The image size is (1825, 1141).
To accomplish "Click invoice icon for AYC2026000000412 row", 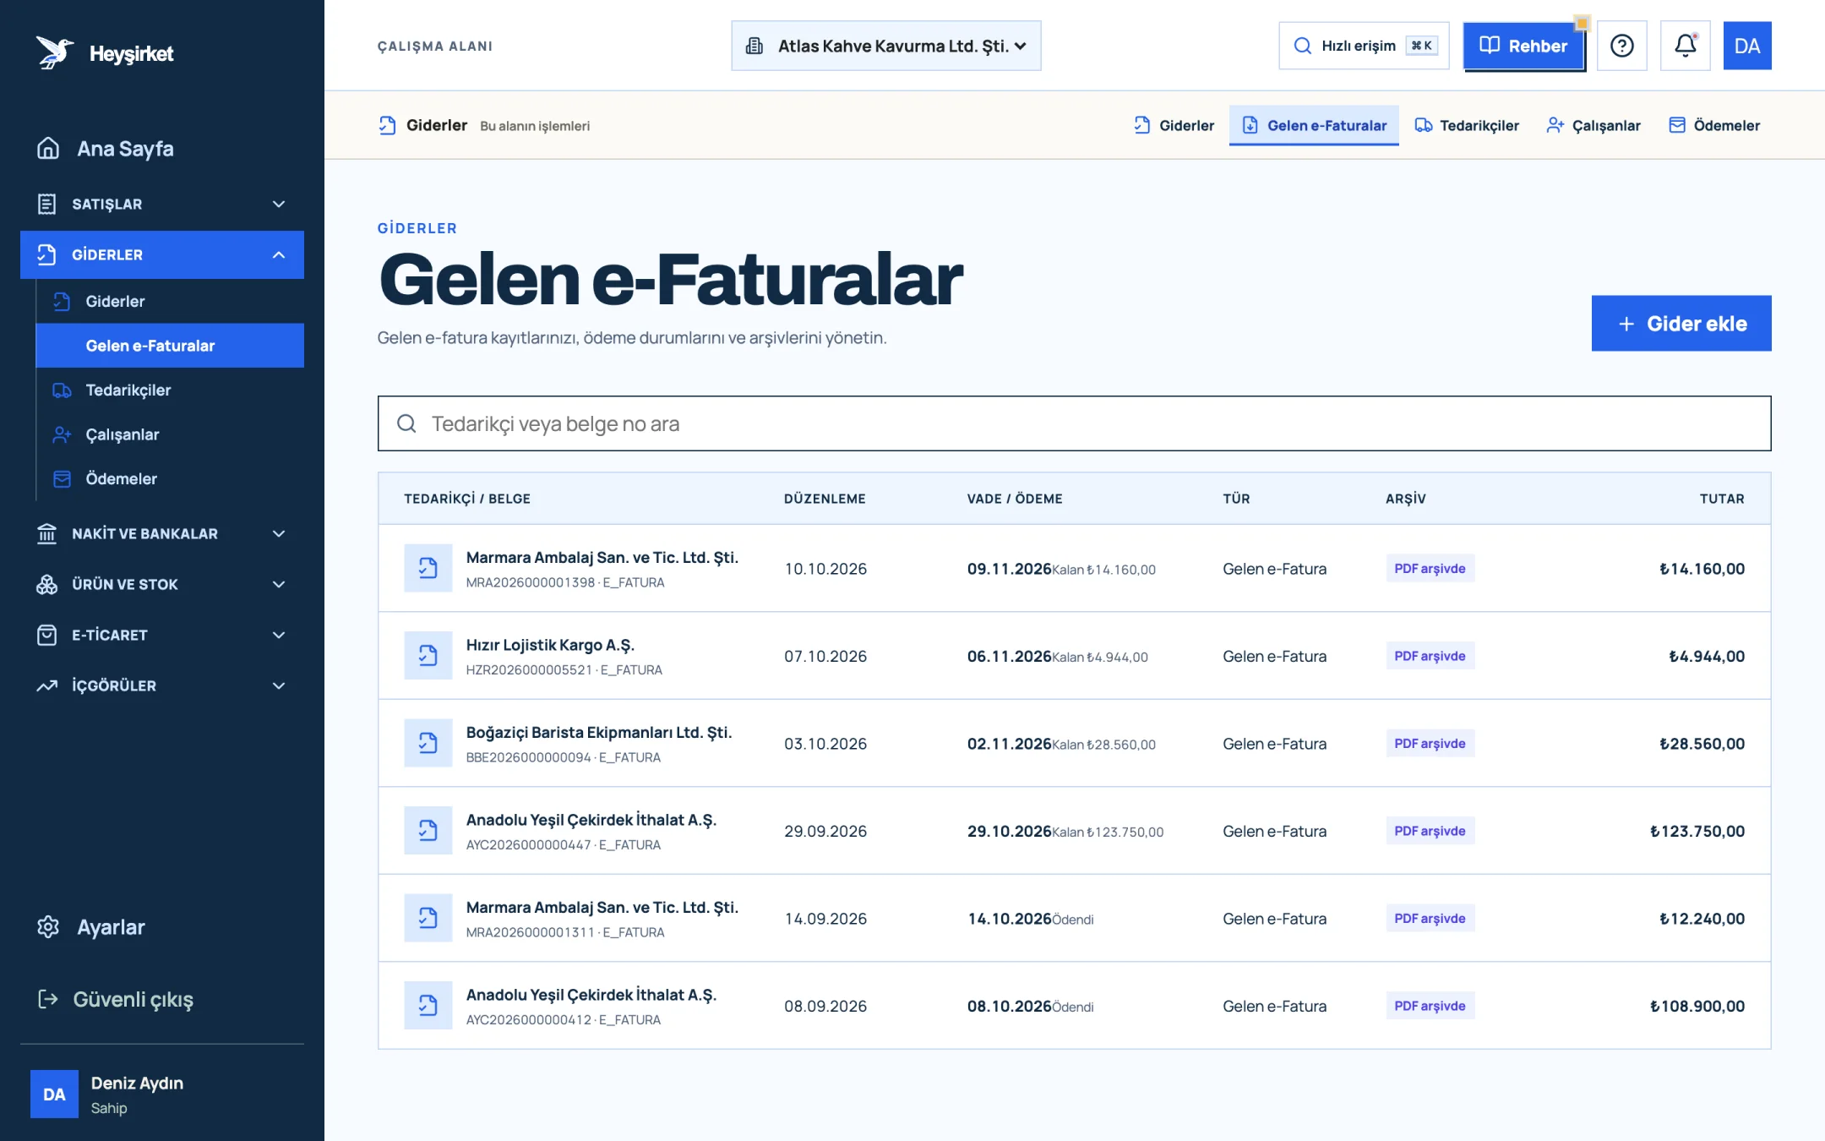I will (428, 1006).
